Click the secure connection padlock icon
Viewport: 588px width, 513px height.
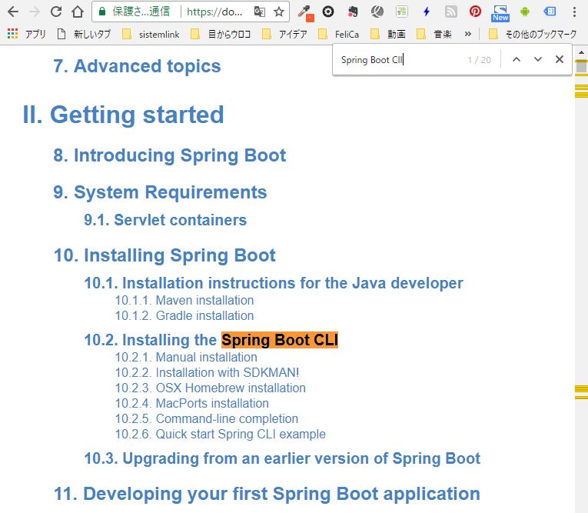tap(102, 12)
